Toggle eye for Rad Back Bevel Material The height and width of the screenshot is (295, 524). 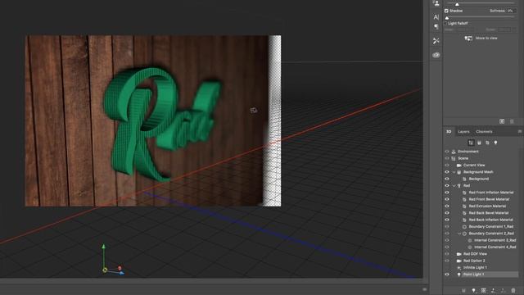(447, 213)
